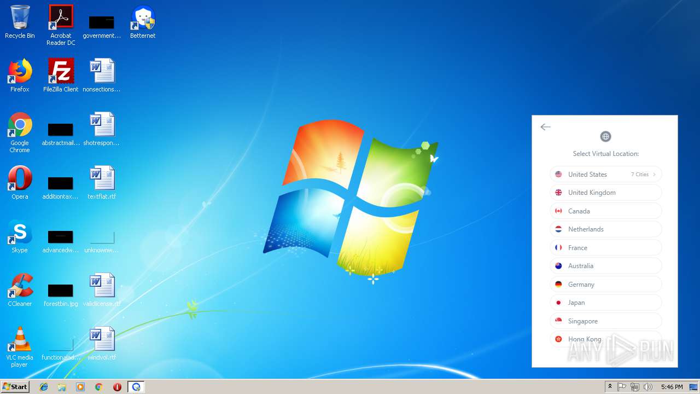Launch Chrome from the taskbar
The height and width of the screenshot is (394, 700).
(98, 387)
